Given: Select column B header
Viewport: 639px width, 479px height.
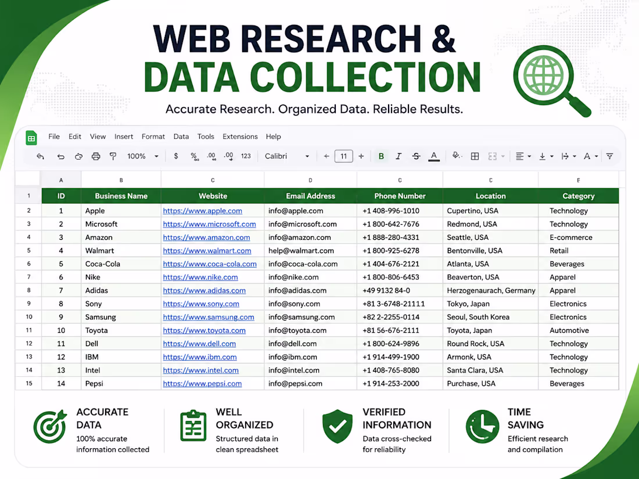Looking at the screenshot, I should click(121, 179).
